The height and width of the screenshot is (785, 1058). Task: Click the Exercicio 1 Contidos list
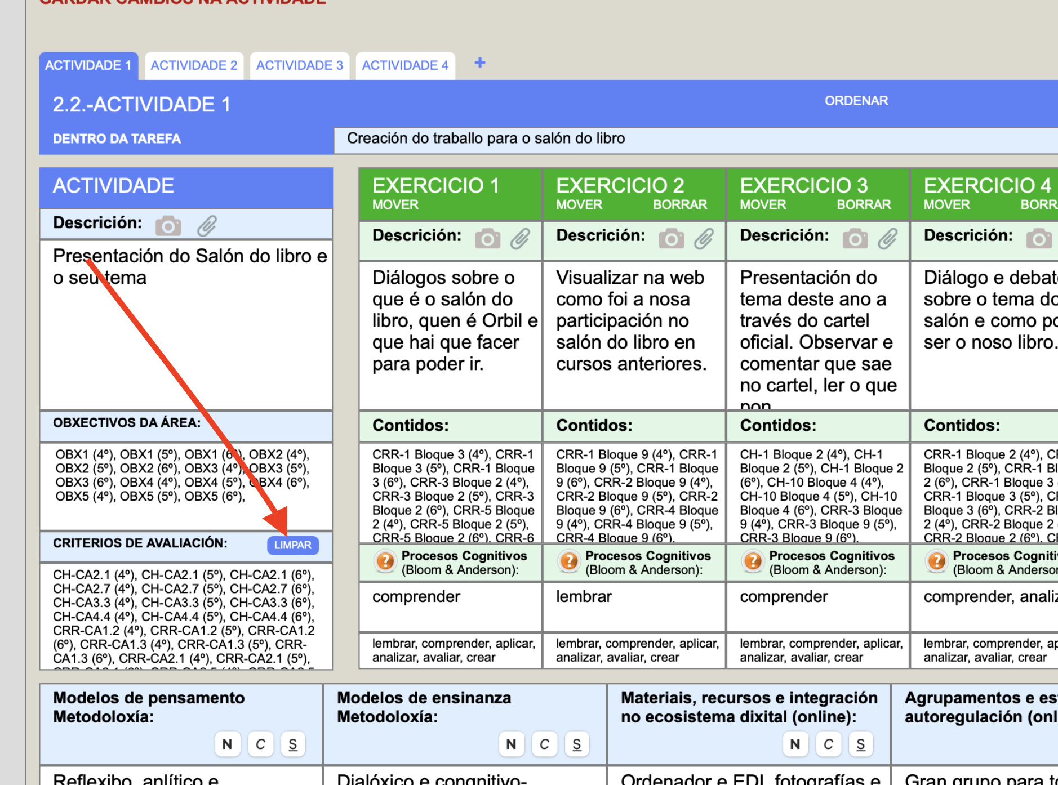(x=450, y=493)
